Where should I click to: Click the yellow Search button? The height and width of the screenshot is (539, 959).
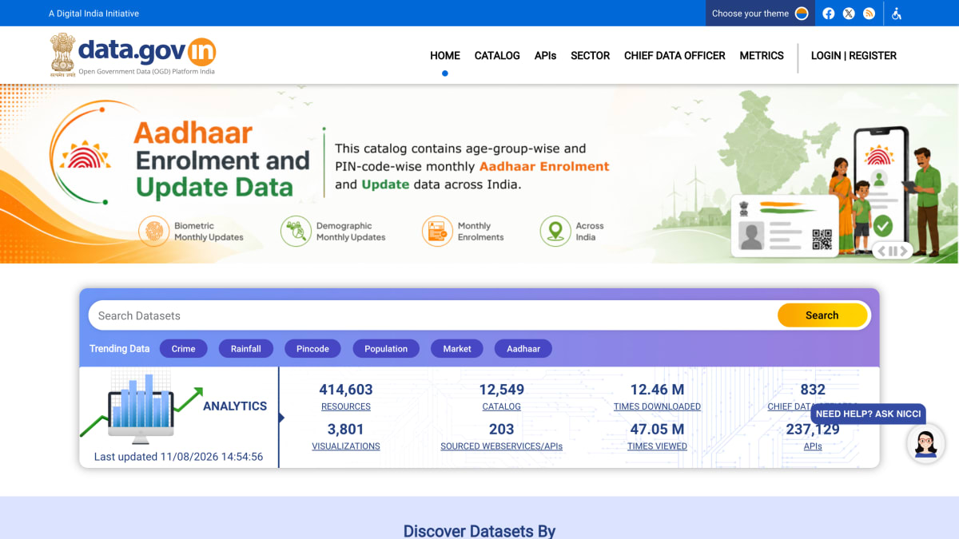point(822,315)
